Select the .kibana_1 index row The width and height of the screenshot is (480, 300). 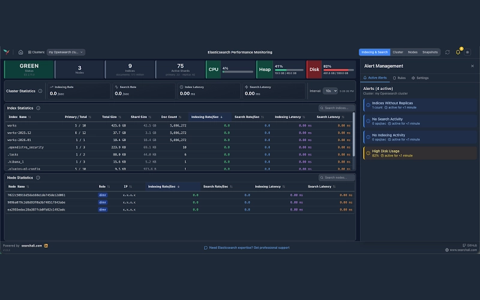(179, 161)
